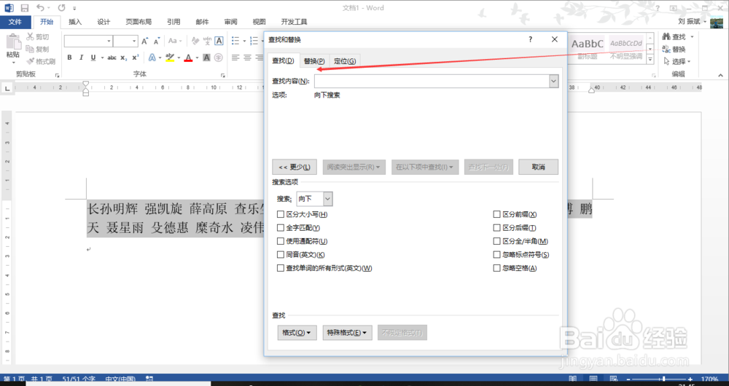Open the 选择 (Select) dropdown in ribbon
The height and width of the screenshot is (386, 729).
(678, 61)
